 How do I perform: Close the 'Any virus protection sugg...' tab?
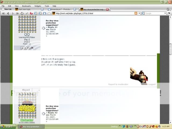(107, 9)
